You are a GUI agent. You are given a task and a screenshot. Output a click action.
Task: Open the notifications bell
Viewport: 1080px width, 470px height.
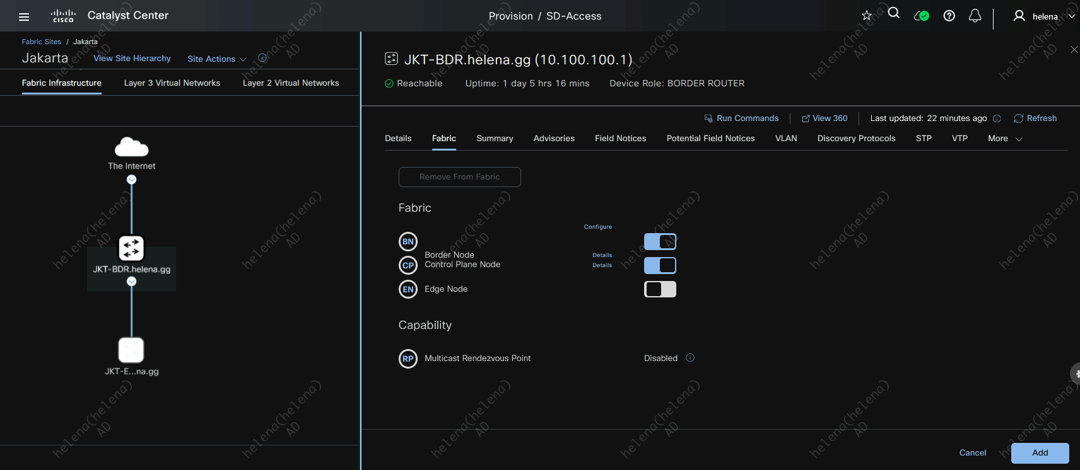point(975,16)
